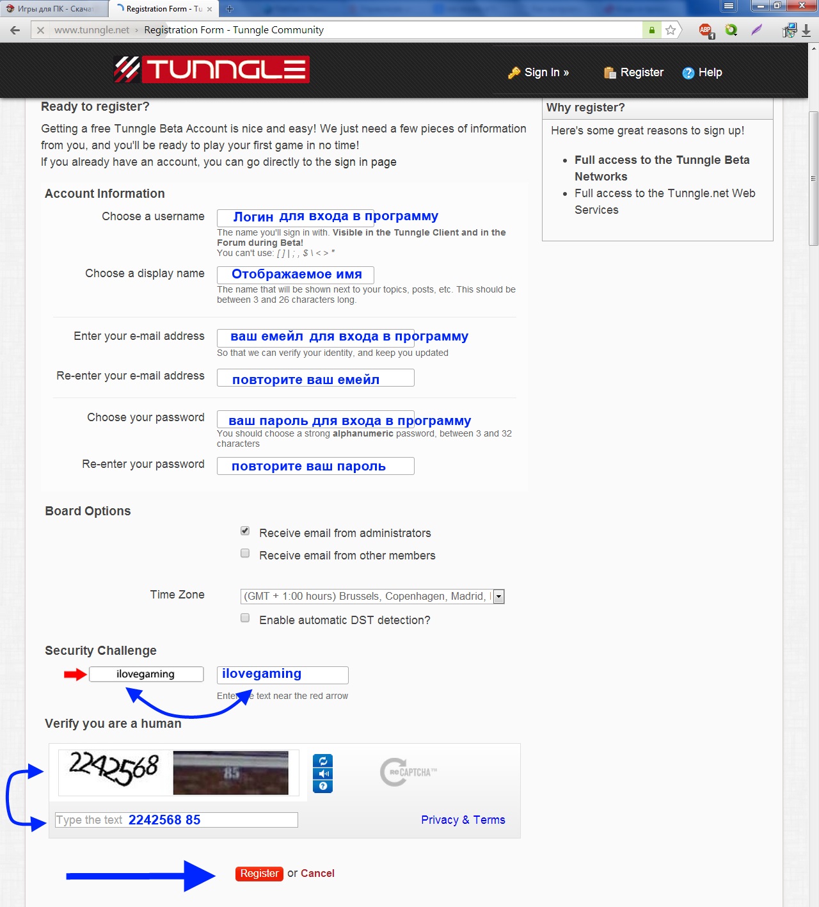Open the browser hamburger menu

(729, 6)
